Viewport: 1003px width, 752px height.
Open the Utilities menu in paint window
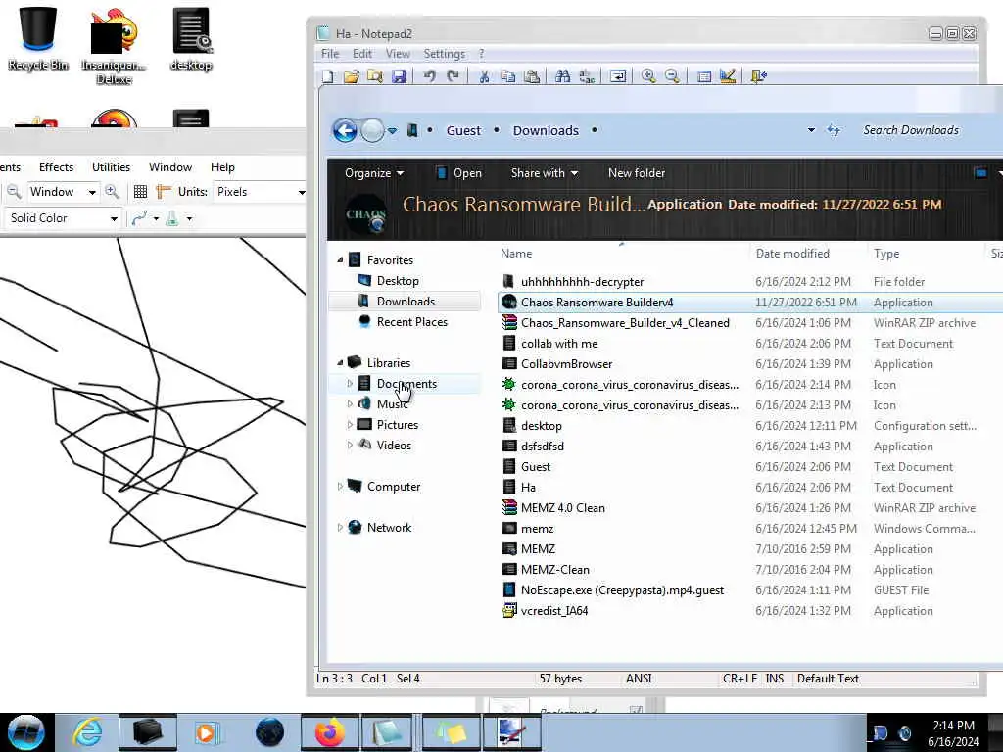click(x=112, y=166)
